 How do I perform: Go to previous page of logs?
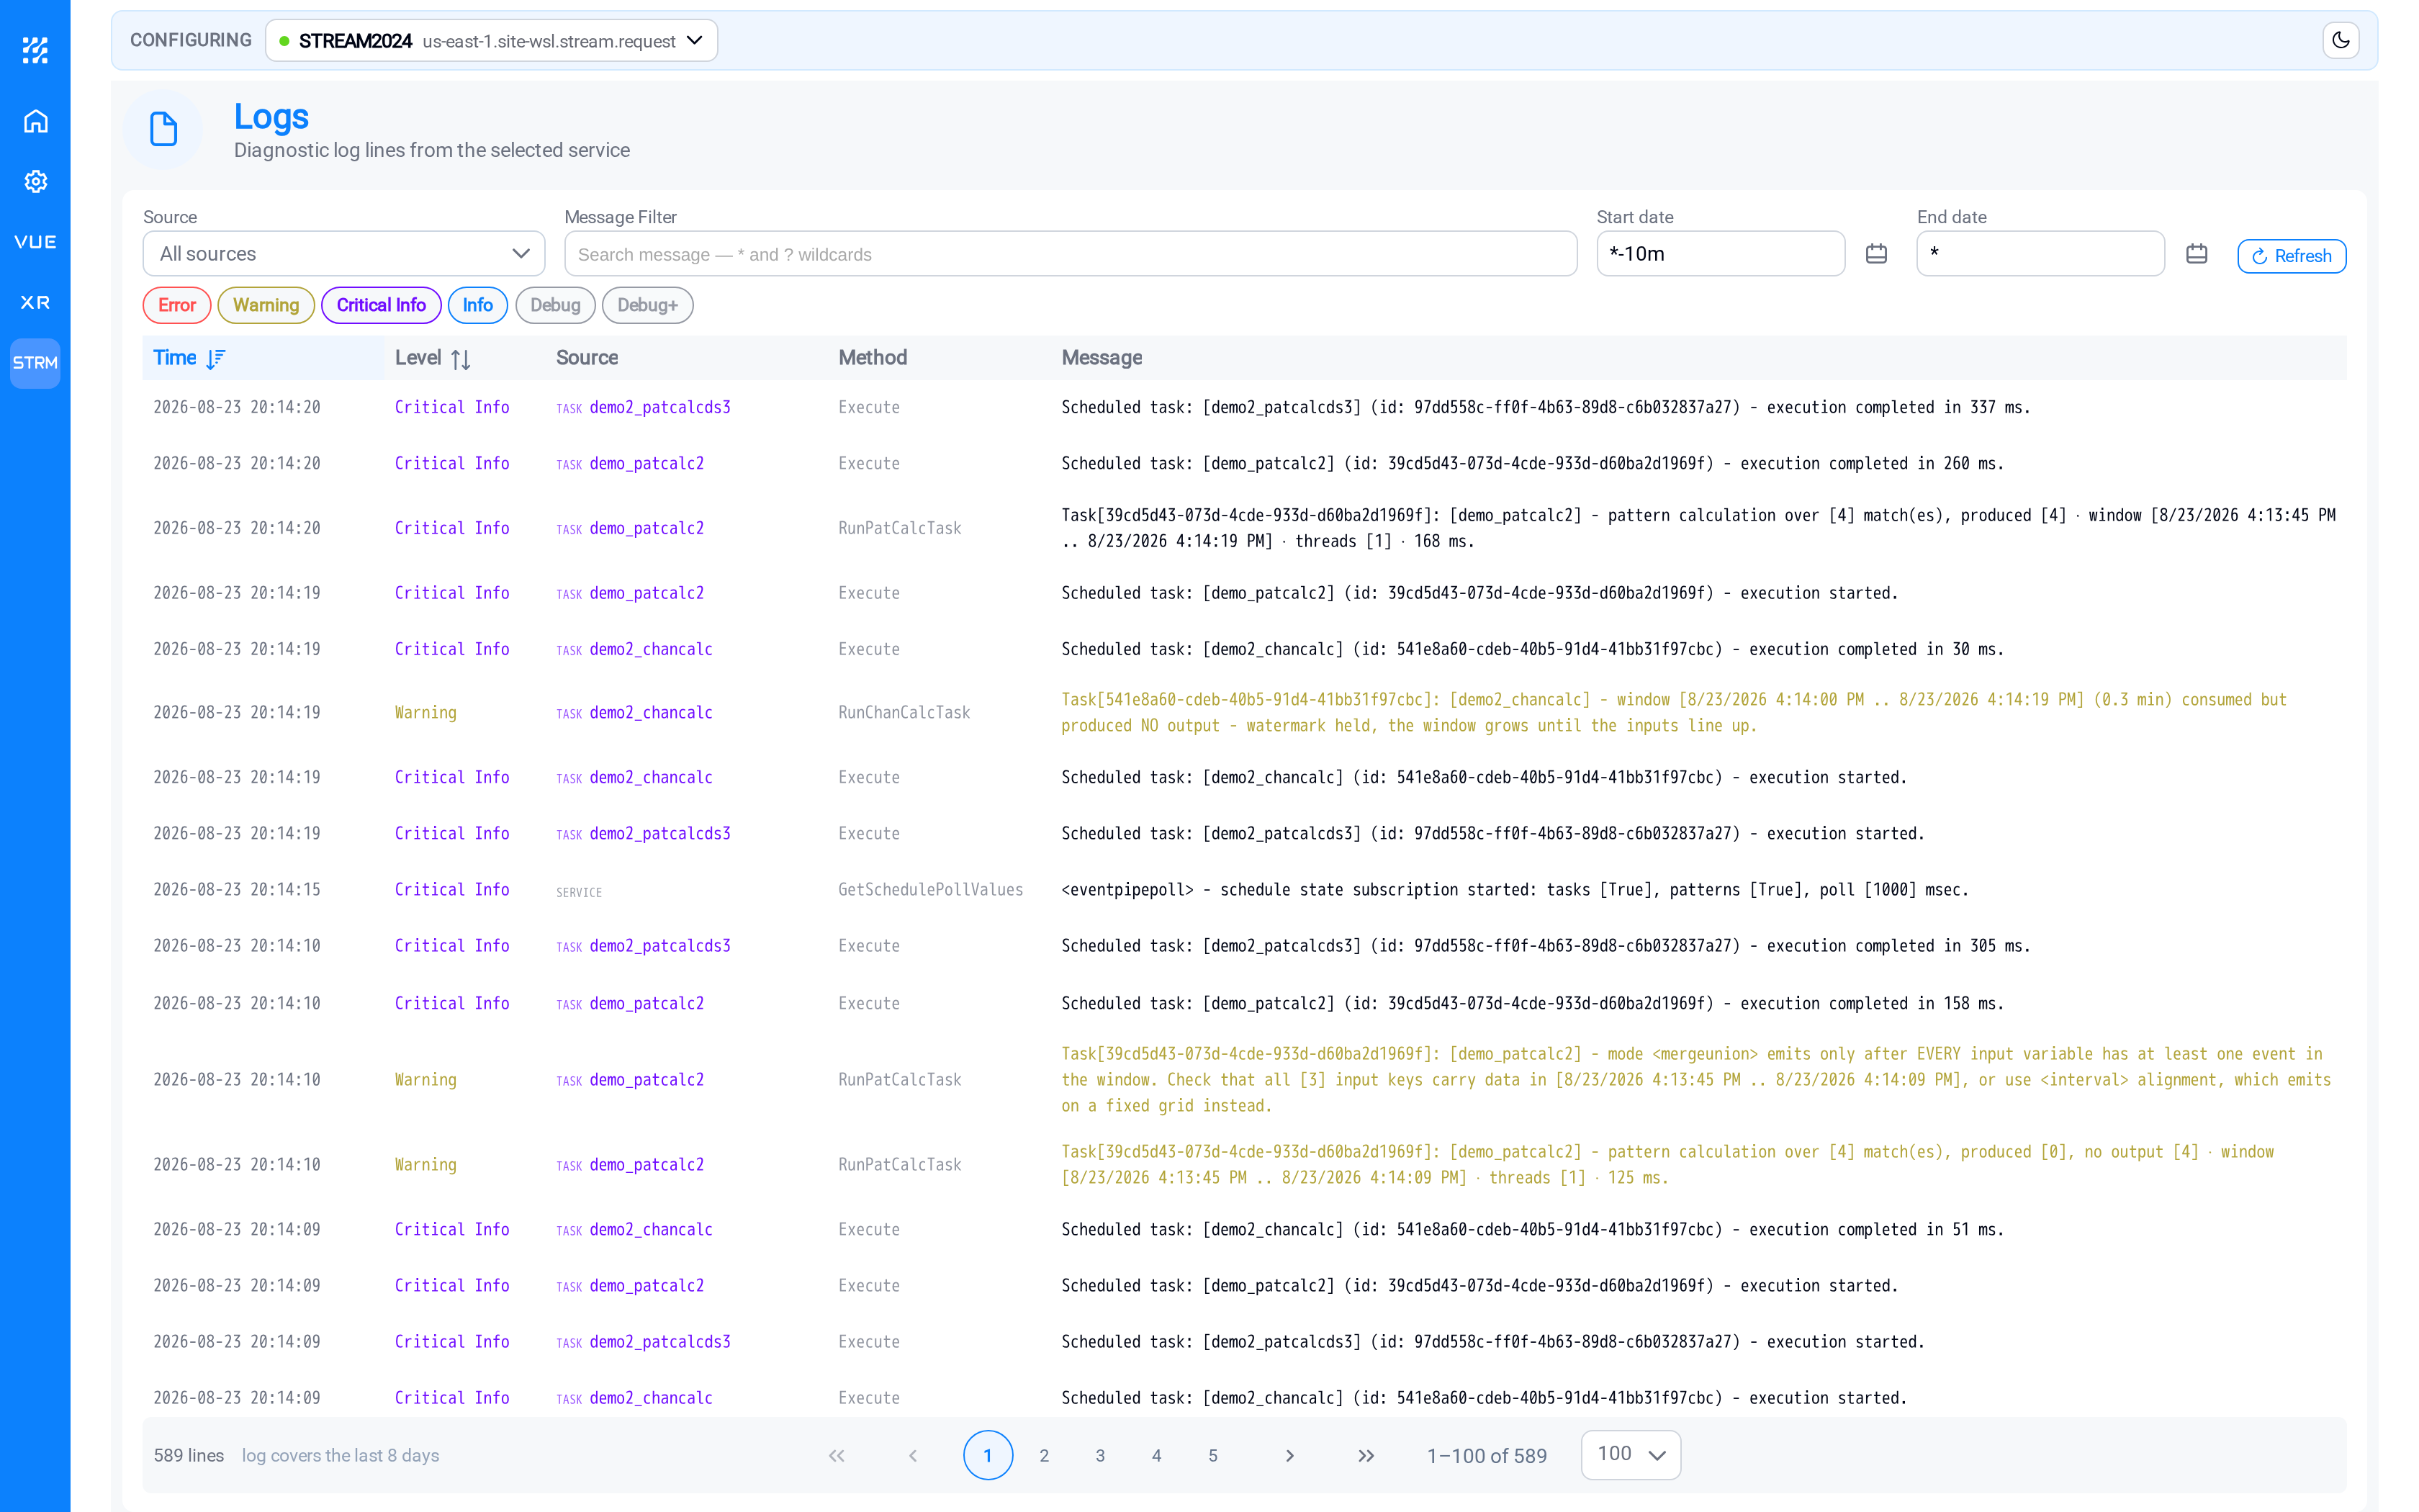(x=913, y=1456)
